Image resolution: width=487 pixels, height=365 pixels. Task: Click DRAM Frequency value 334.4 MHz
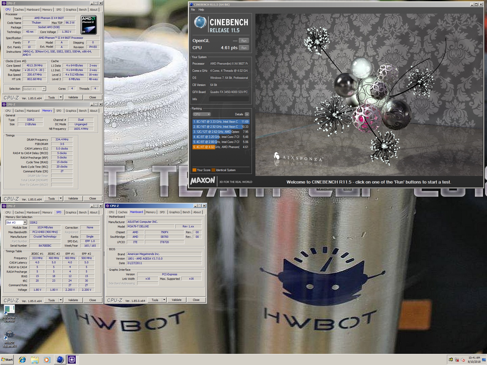pyautogui.click(x=62, y=140)
